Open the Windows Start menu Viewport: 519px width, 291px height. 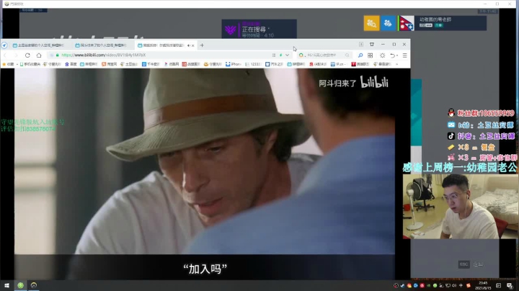tap(6, 285)
